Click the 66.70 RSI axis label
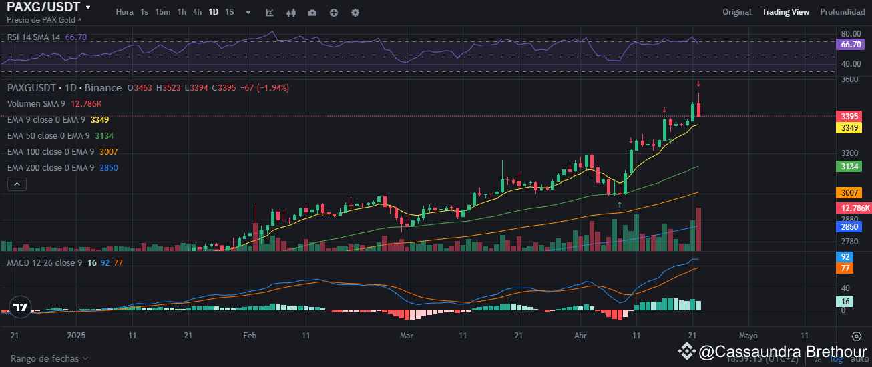Screen dimensions: 872x367 tap(851, 45)
